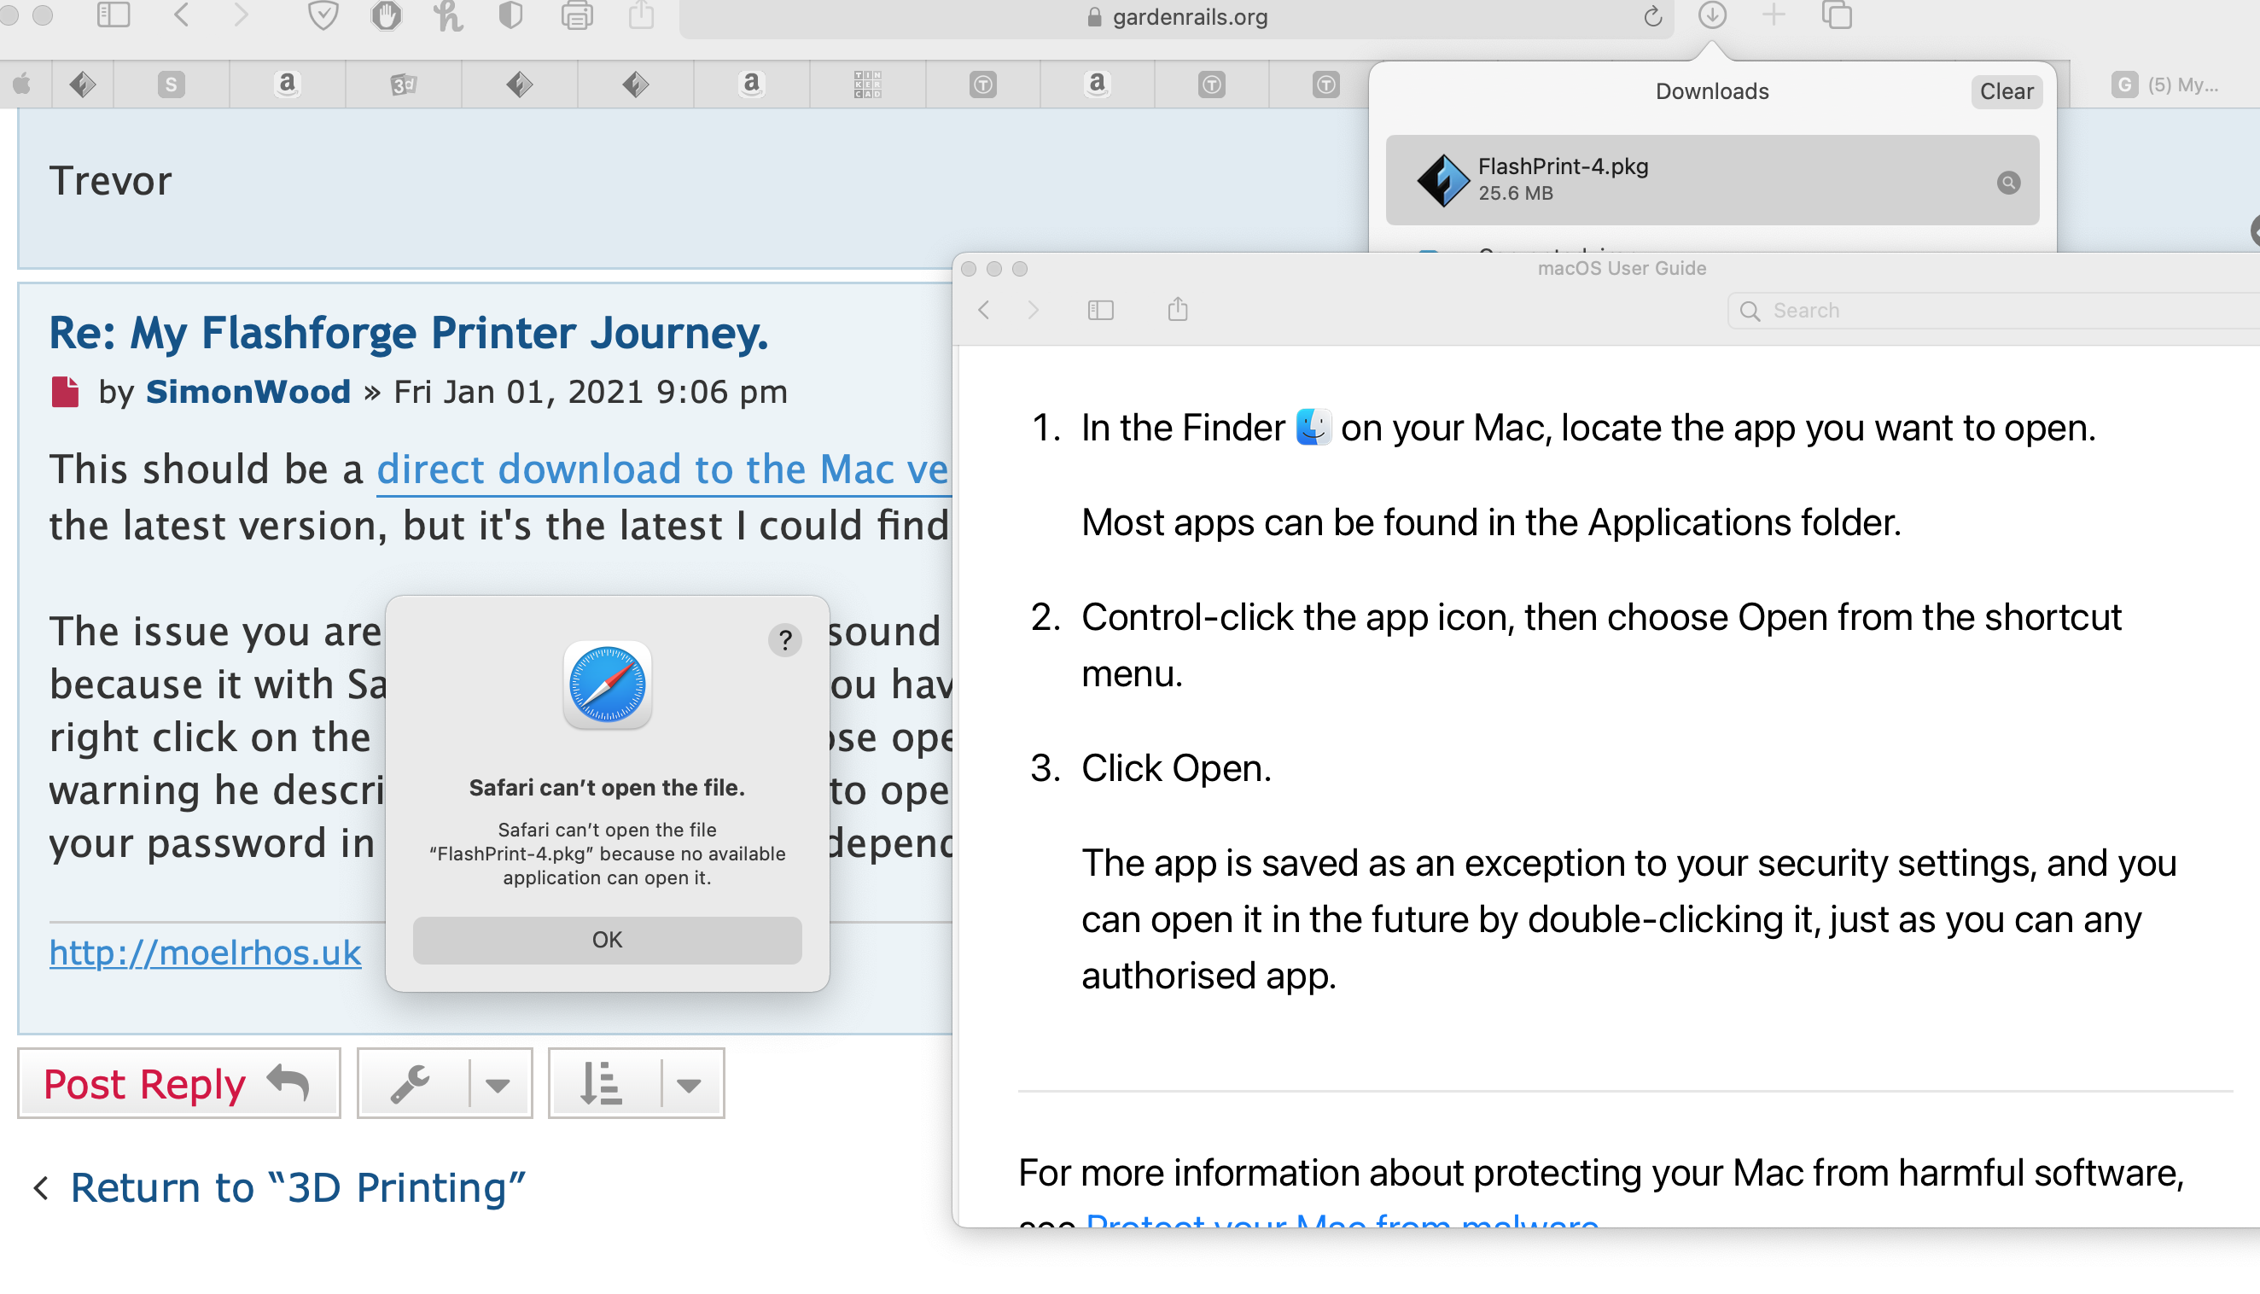Click the gardenrails.org address bar
The image size is (2260, 1294).
[x=1176, y=17]
